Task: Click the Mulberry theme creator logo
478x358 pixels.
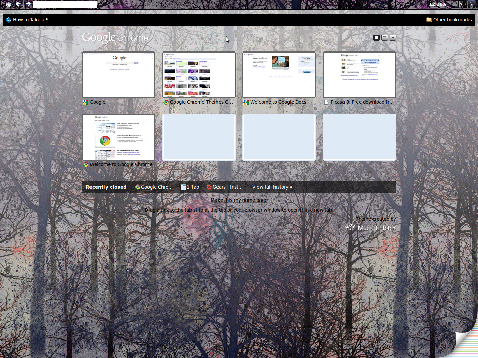Action: [370, 227]
